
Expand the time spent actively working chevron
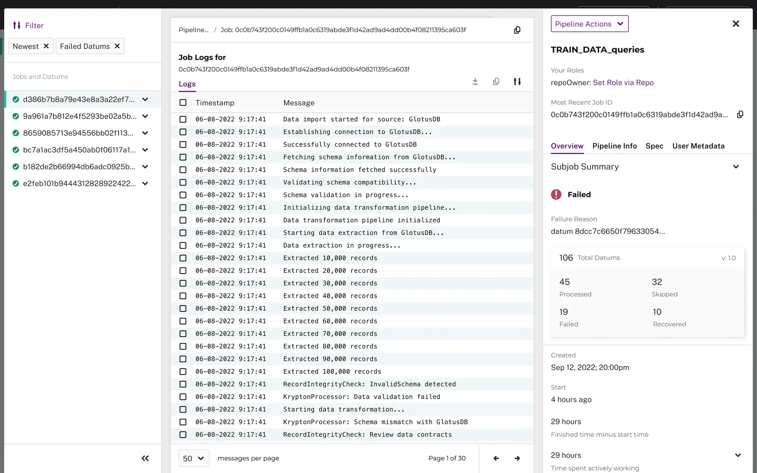[x=738, y=455]
